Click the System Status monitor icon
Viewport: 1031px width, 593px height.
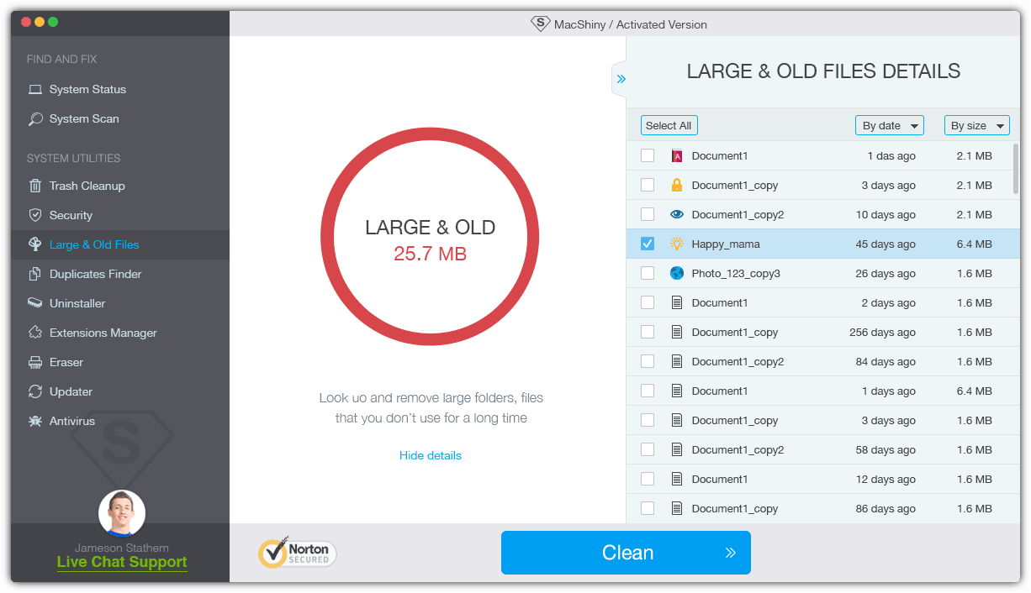click(35, 89)
